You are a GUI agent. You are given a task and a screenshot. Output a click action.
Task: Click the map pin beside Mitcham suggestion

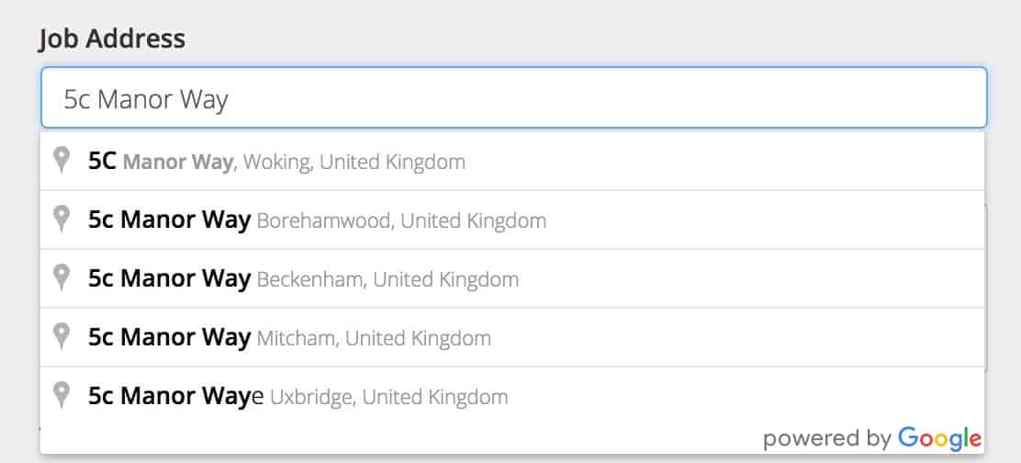point(62,336)
